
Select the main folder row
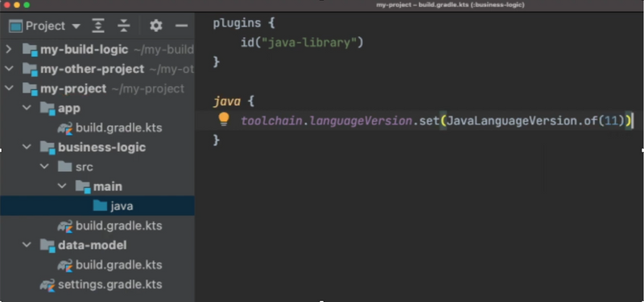click(97, 186)
